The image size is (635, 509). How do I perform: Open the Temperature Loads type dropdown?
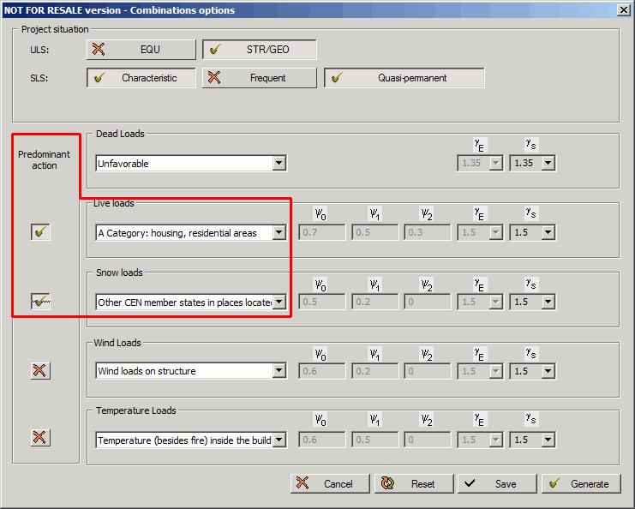pos(191,440)
